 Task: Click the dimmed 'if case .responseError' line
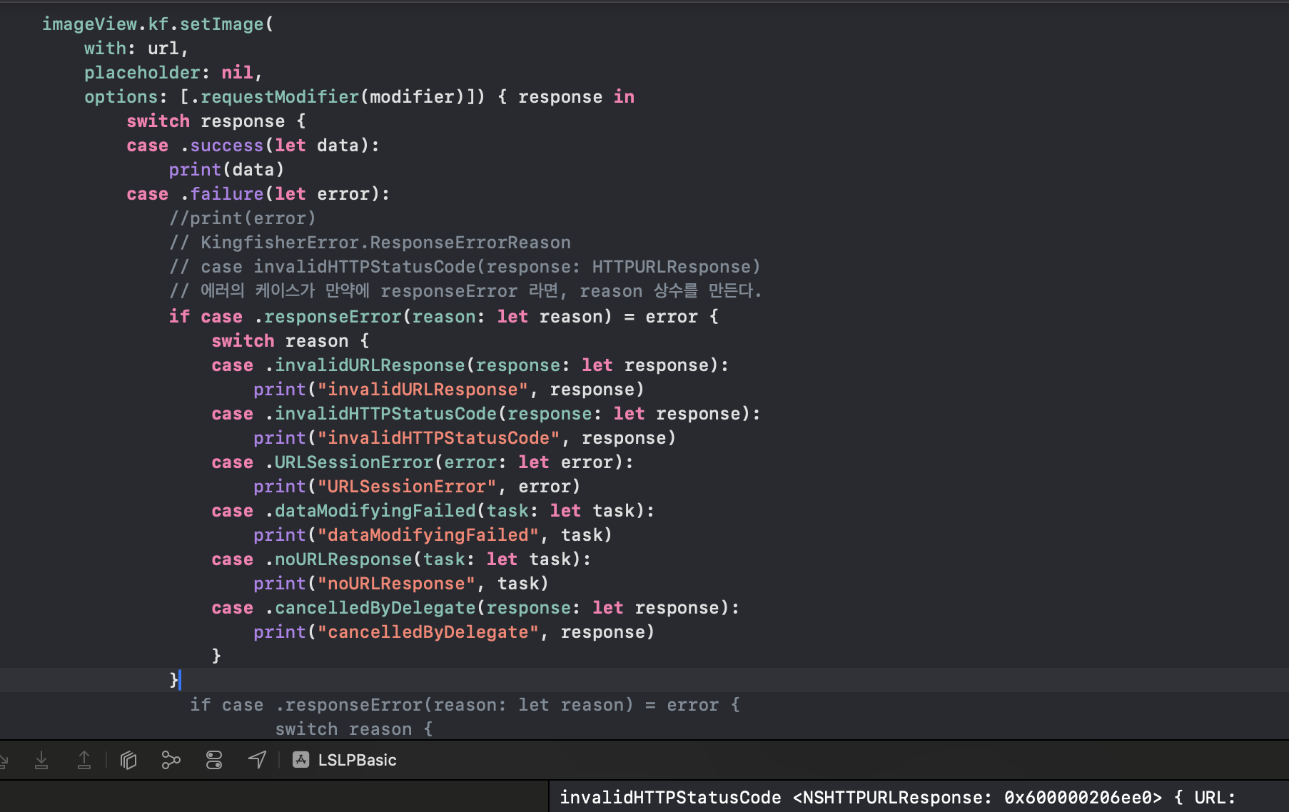point(465,705)
